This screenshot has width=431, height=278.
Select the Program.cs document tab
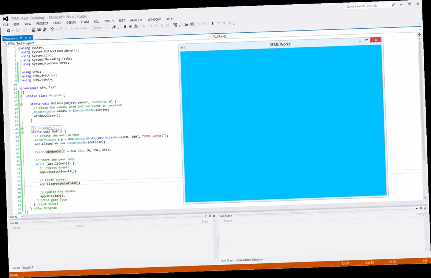pyautogui.click(x=11, y=38)
